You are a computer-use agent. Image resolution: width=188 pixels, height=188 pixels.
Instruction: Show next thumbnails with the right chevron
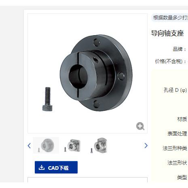146,146
